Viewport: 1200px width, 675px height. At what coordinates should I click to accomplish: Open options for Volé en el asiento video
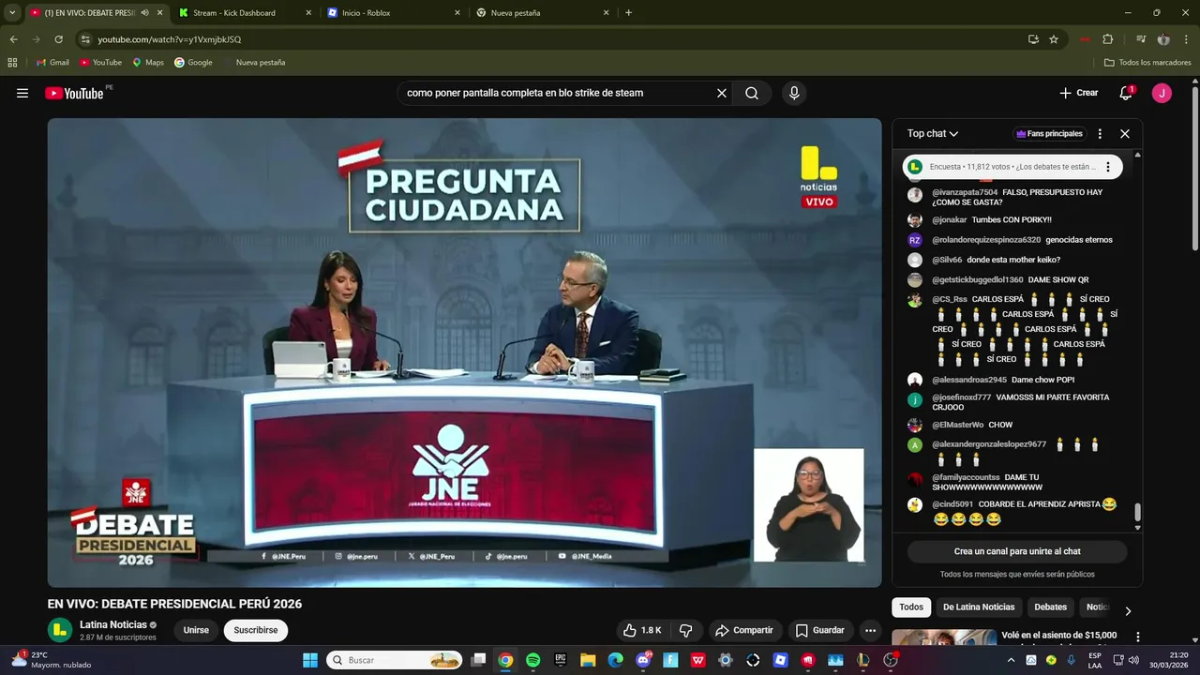pyautogui.click(x=1138, y=637)
